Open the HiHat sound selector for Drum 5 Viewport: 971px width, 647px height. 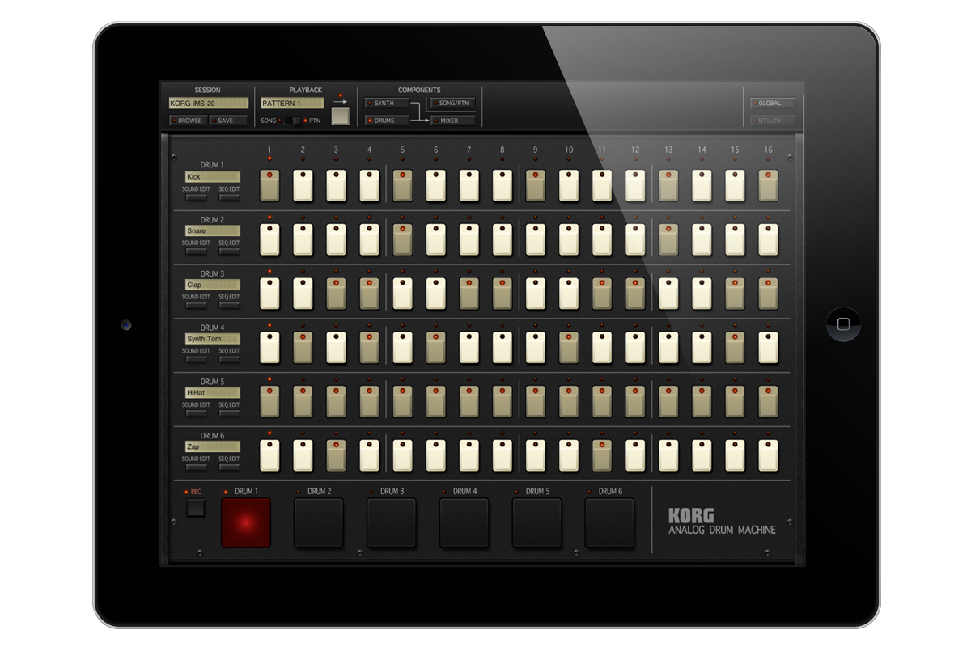point(213,392)
